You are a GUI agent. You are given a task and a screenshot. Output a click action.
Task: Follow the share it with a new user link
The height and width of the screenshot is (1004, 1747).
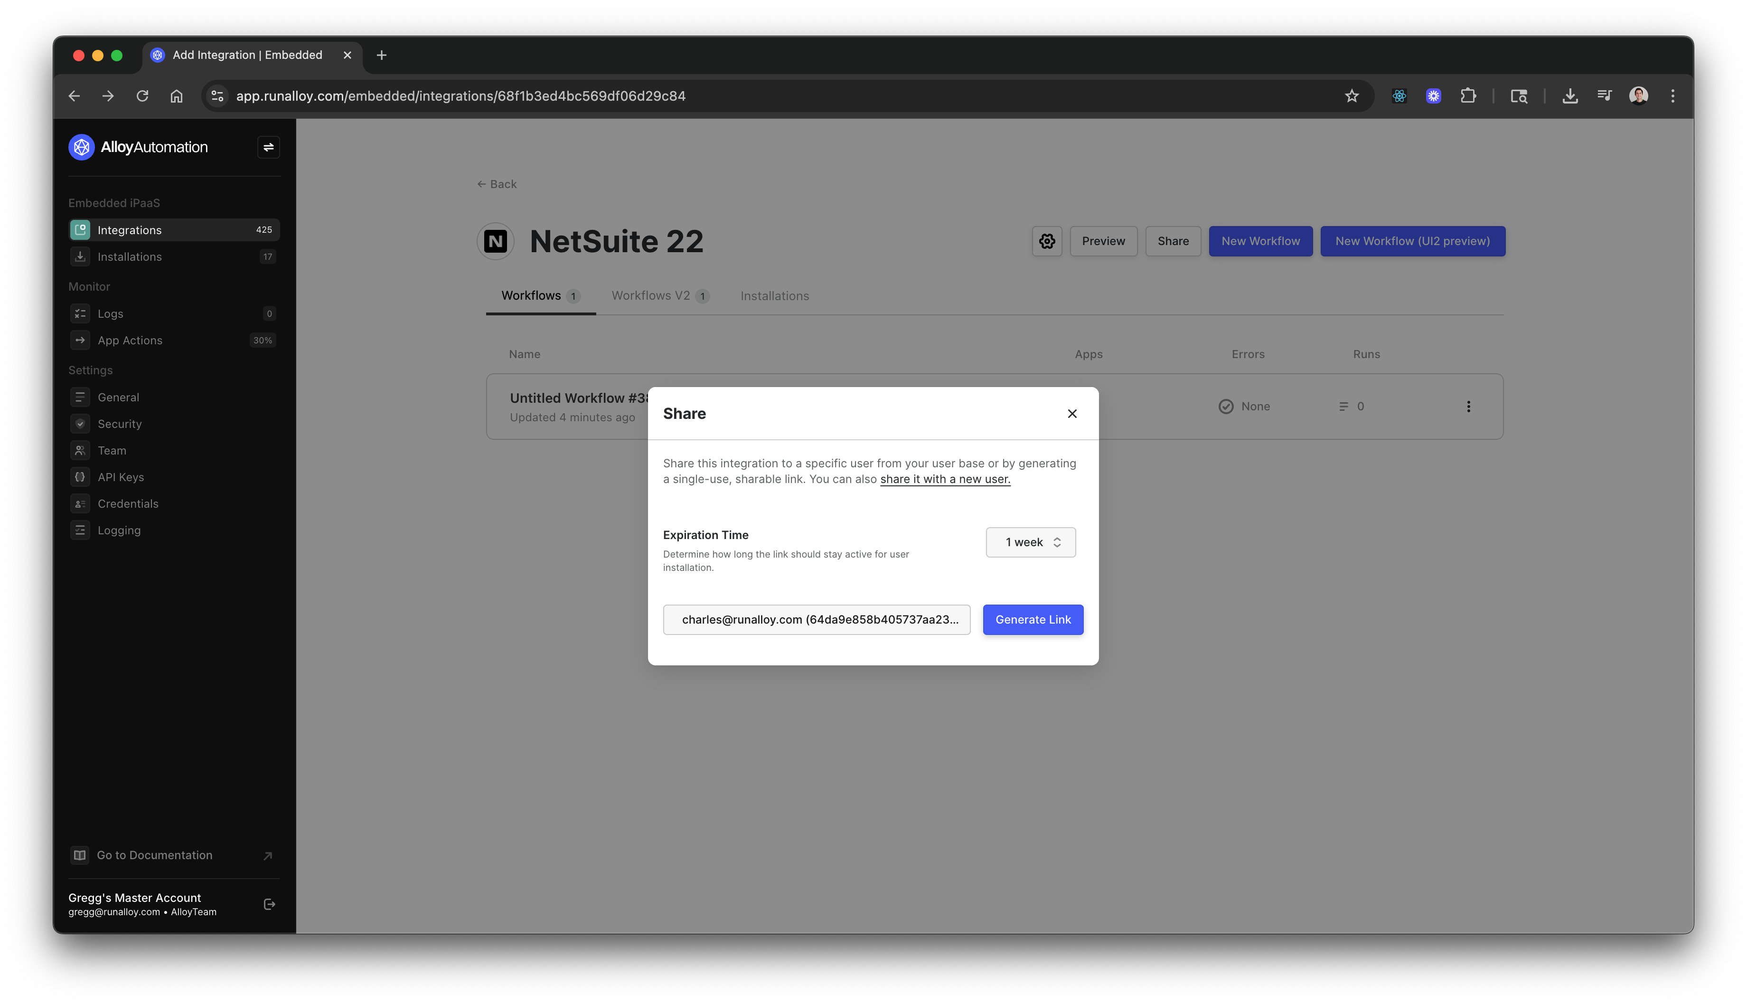pyautogui.click(x=945, y=479)
